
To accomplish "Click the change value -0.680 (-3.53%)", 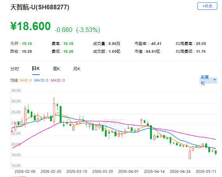I will [77, 30].
